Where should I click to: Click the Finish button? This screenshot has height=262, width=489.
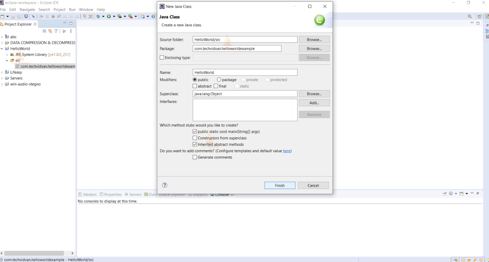[280, 185]
